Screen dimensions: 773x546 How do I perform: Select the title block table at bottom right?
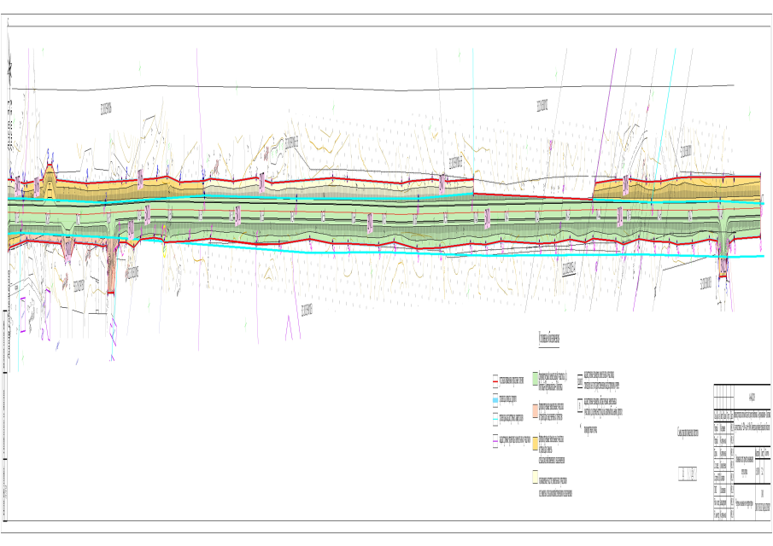pos(741,451)
